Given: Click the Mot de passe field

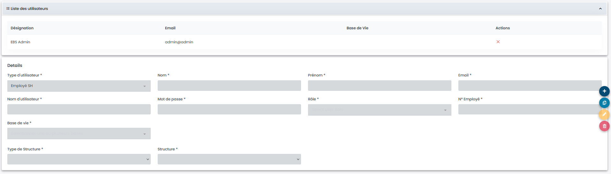Looking at the screenshot, I should (x=229, y=109).
